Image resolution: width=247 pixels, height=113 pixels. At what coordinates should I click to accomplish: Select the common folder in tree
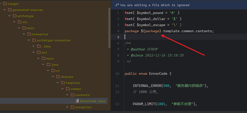(76, 89)
